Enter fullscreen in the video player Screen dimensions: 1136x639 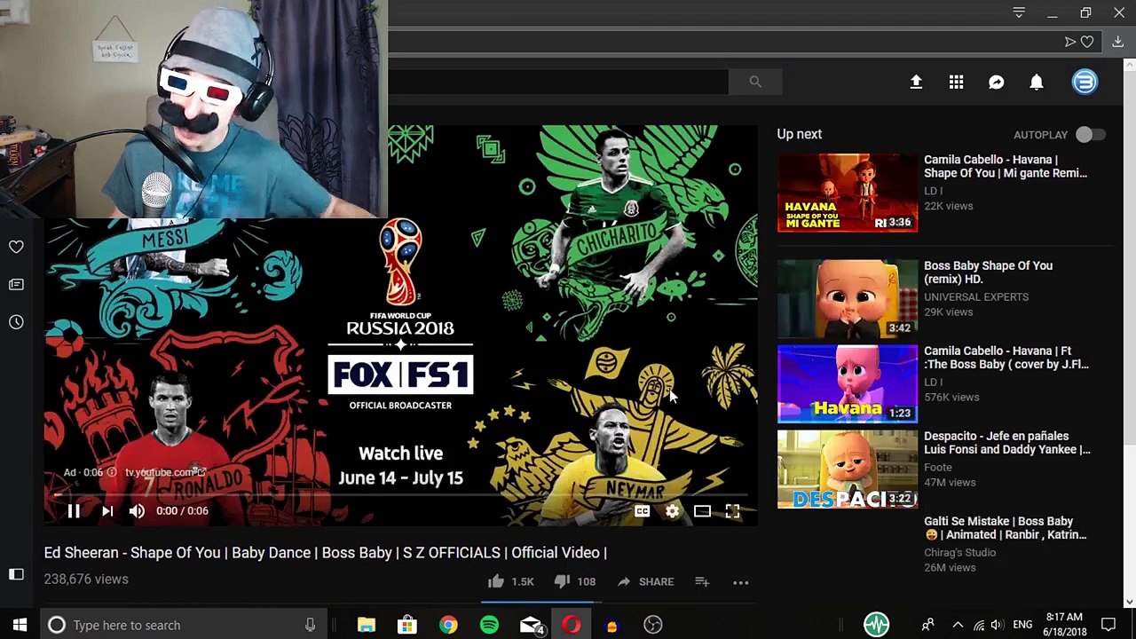click(732, 511)
